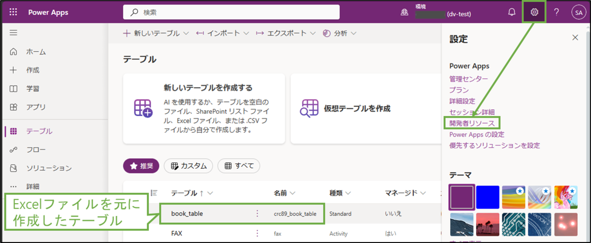This screenshot has height=243, width=591.
Task: Open the Power Apps の設定 link
Action: [477, 134]
